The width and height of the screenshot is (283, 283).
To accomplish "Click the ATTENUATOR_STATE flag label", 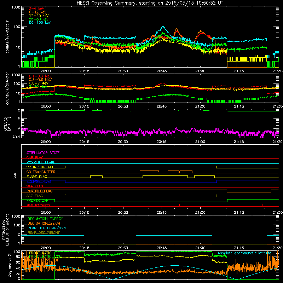I will (43, 153).
